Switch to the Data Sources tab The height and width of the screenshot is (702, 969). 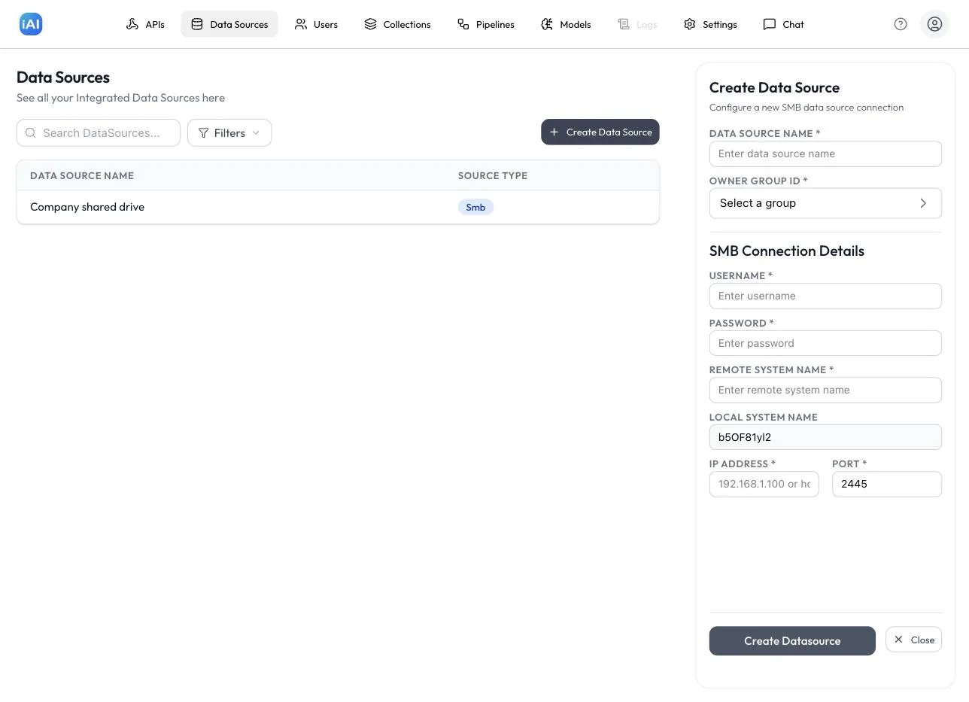tap(229, 24)
